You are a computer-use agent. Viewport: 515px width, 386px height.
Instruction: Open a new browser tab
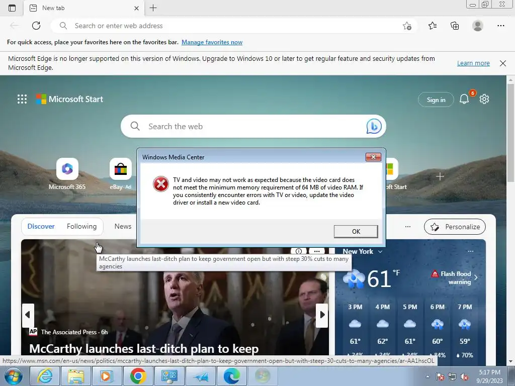(x=153, y=8)
